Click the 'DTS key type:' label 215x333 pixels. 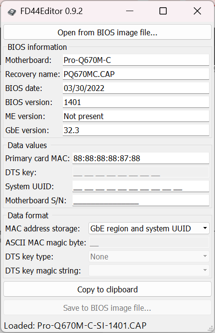pyautogui.click(x=29, y=257)
